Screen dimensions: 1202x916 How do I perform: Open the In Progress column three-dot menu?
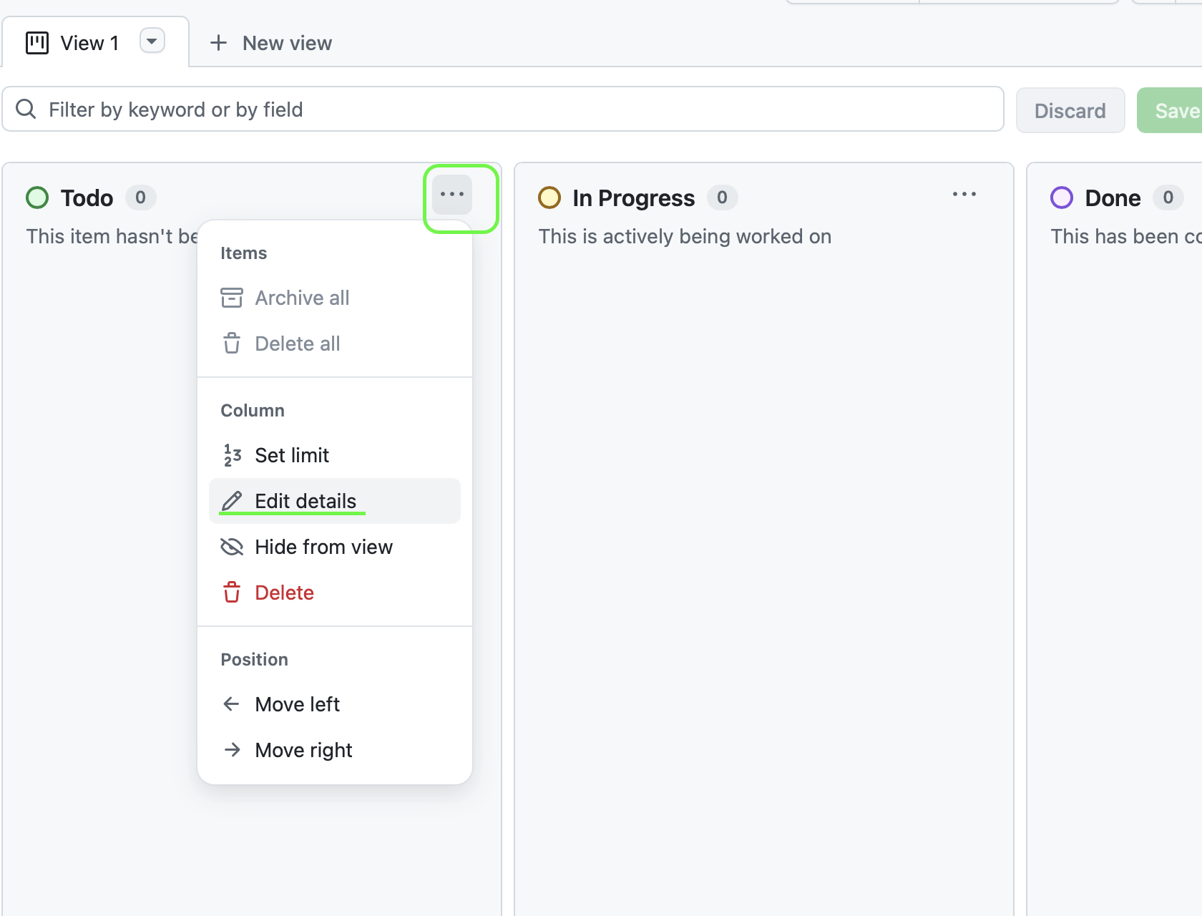point(964,195)
